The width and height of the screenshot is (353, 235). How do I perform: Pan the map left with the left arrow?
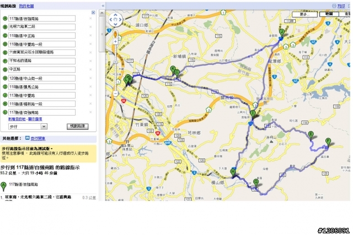tap(111, 20)
